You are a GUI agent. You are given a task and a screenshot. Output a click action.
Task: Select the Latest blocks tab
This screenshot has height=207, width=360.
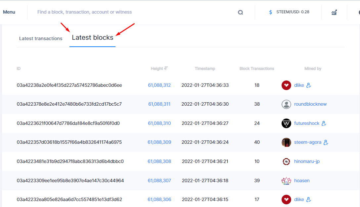click(93, 37)
